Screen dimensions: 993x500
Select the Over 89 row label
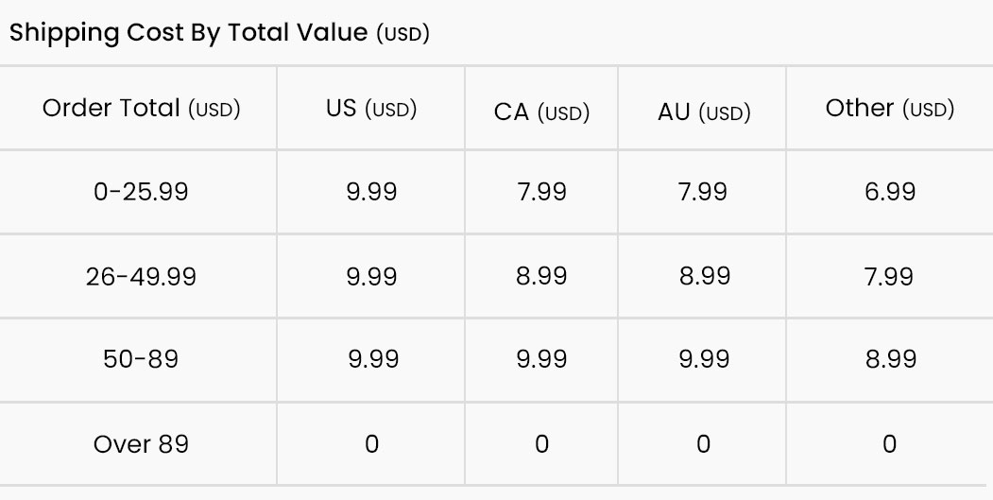click(141, 443)
